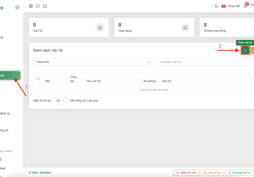
Task: Open the grid apps icon in top bar
Action: (x=31, y=6)
